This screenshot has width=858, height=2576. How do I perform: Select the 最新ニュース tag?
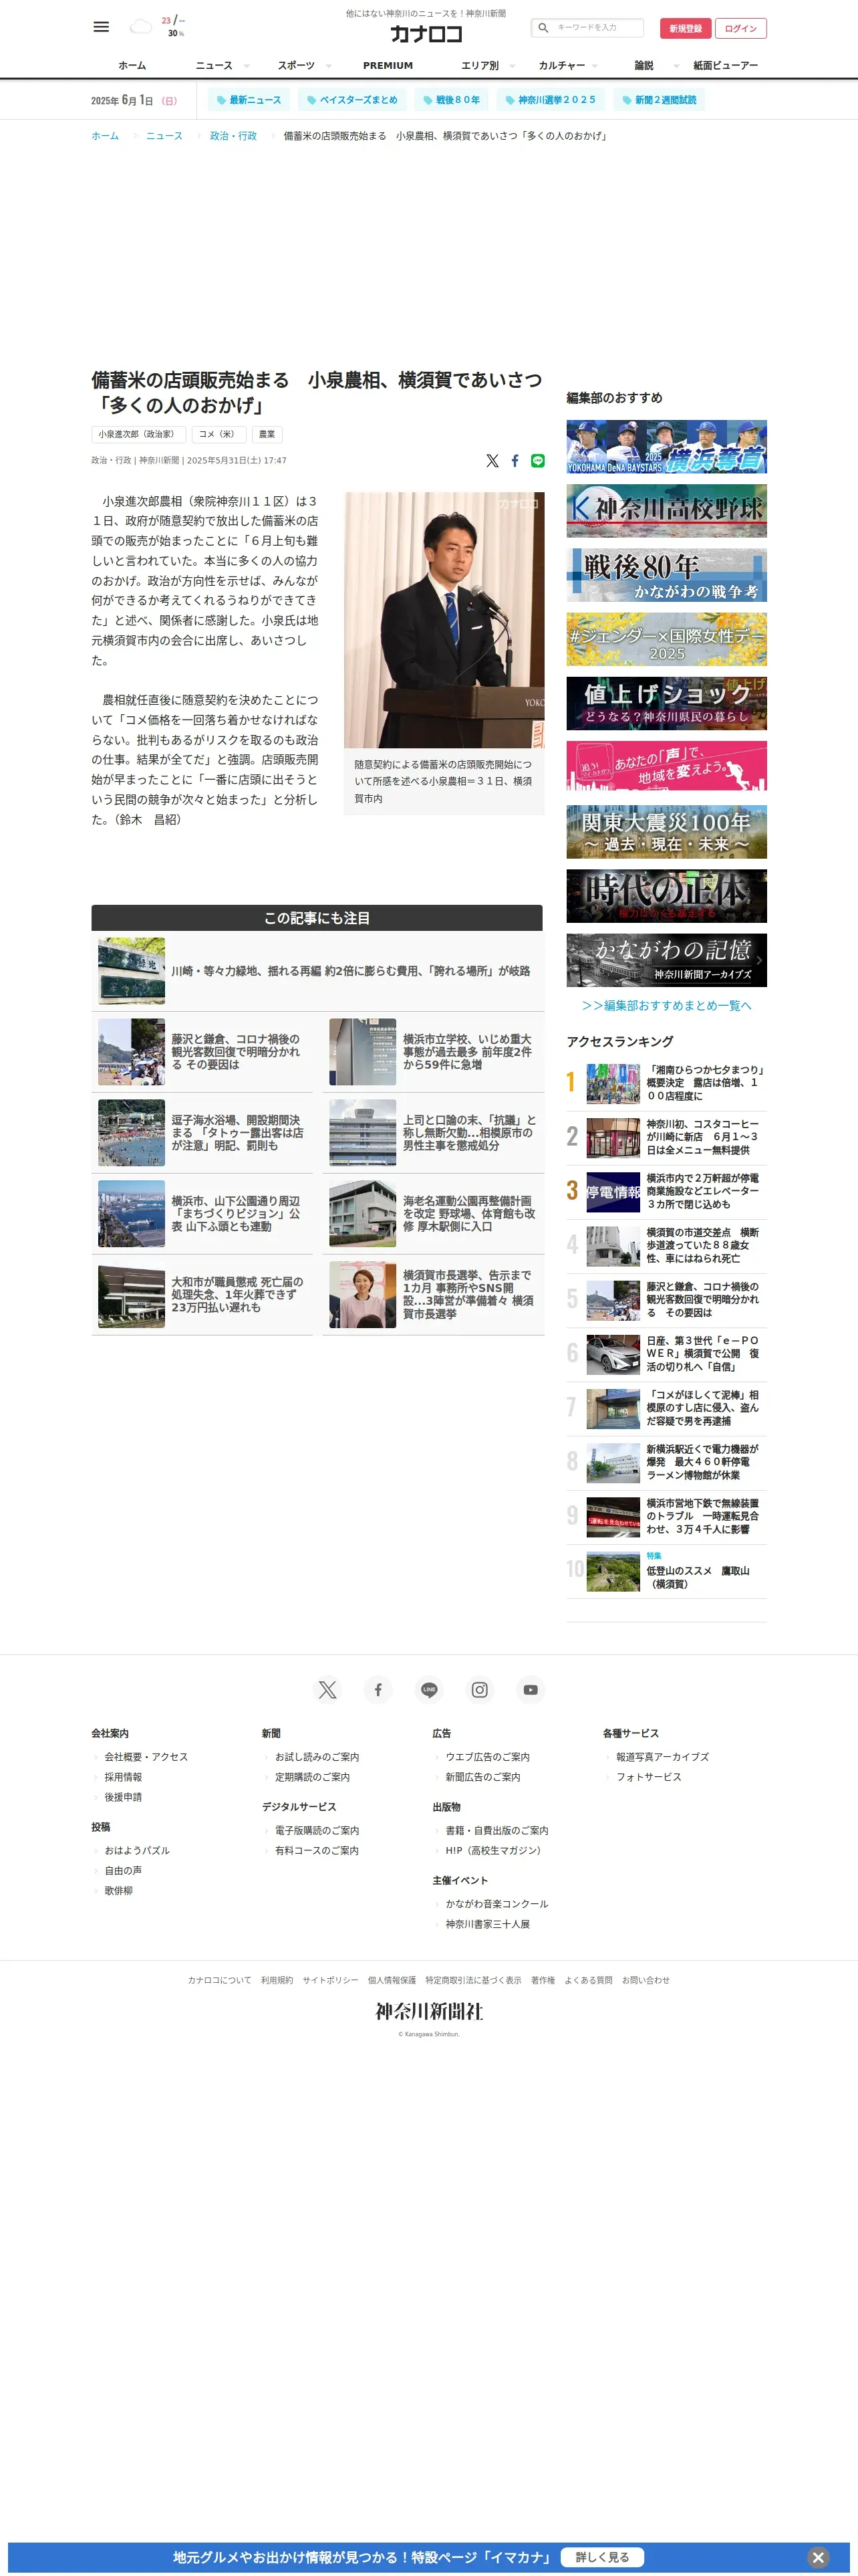click(x=250, y=100)
